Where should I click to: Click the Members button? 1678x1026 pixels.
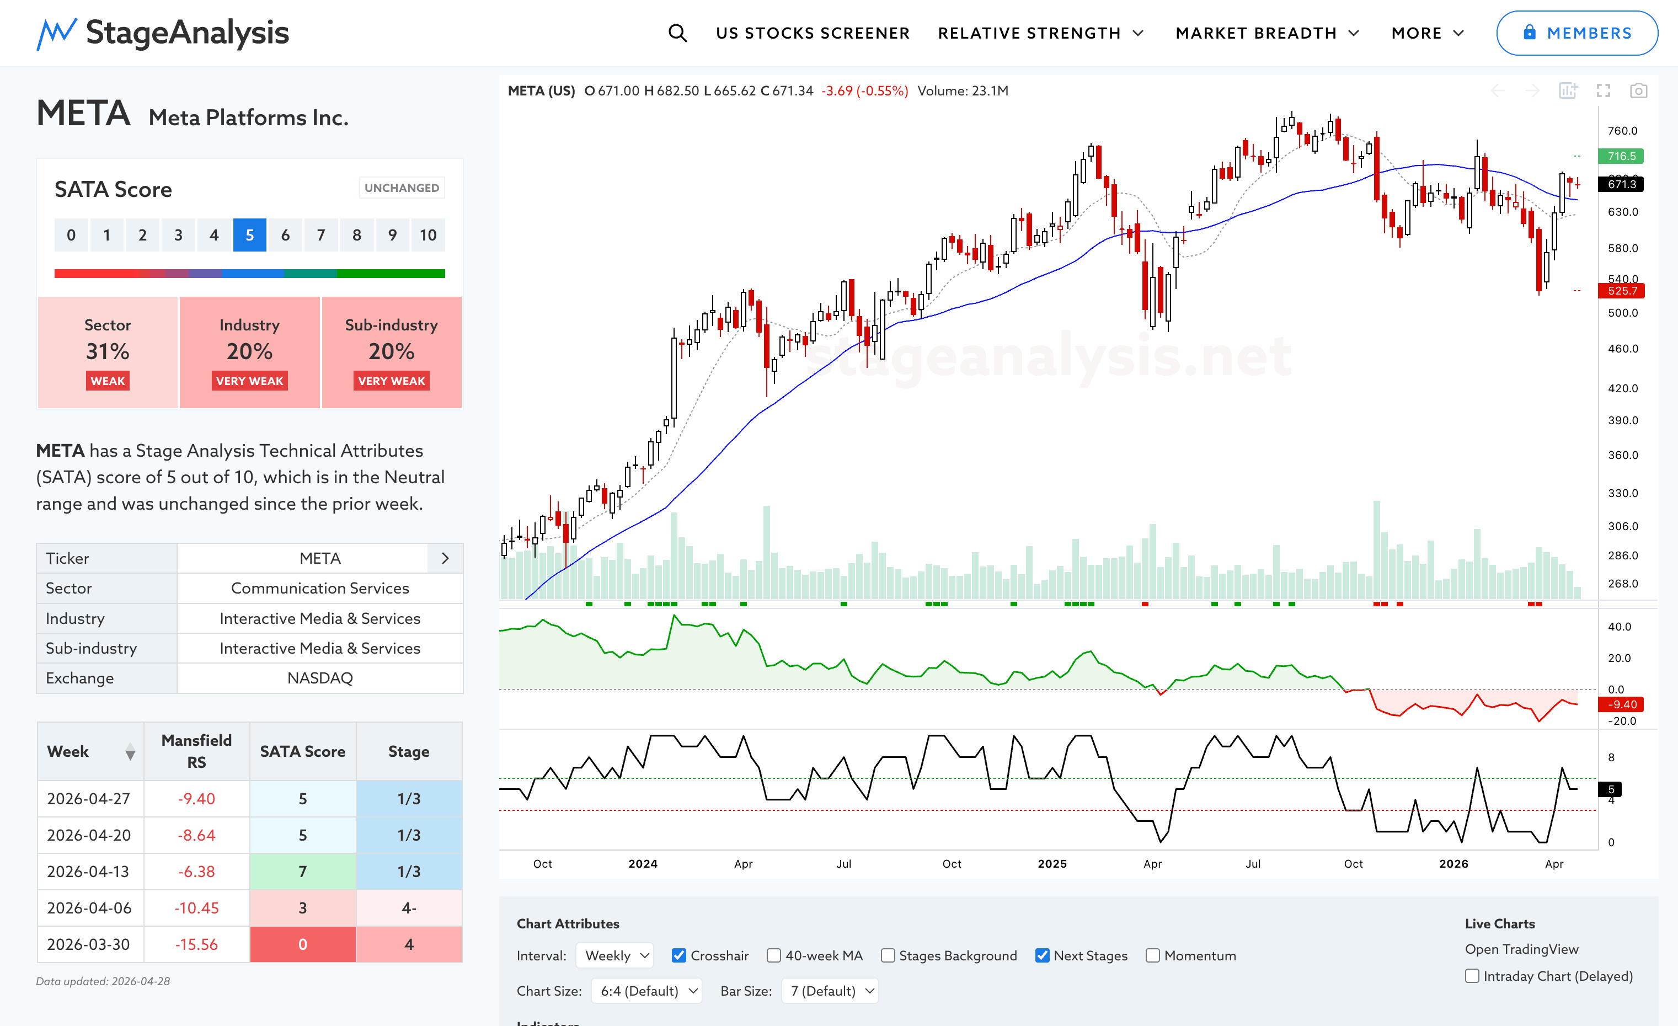click(1577, 33)
